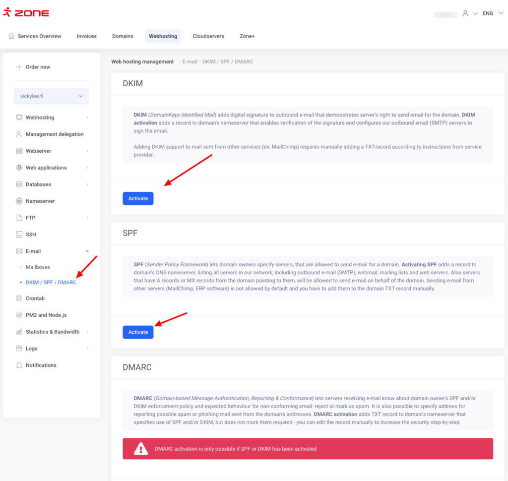This screenshot has height=481, width=508.
Task: Click the Notifications bell icon
Action: (x=19, y=365)
